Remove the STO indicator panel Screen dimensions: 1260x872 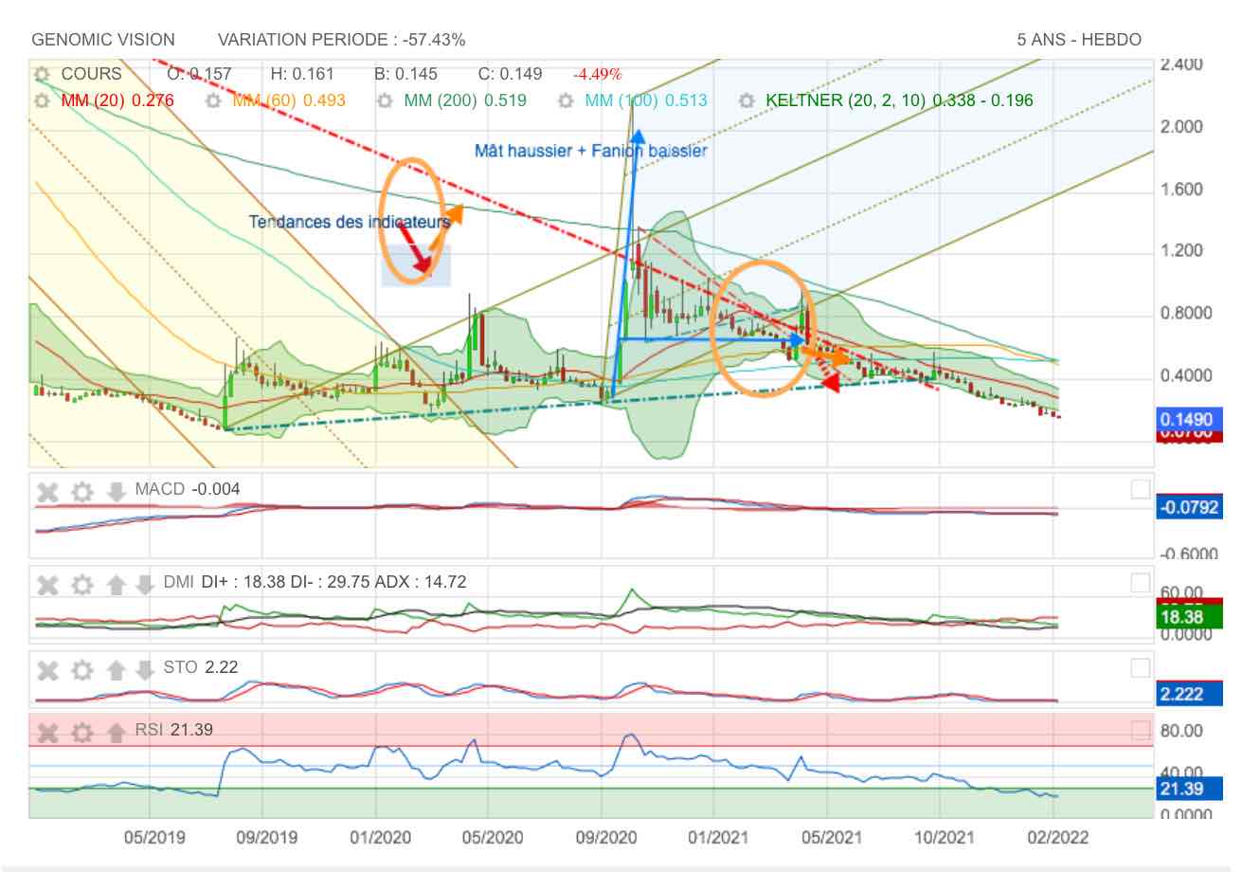(x=47, y=670)
